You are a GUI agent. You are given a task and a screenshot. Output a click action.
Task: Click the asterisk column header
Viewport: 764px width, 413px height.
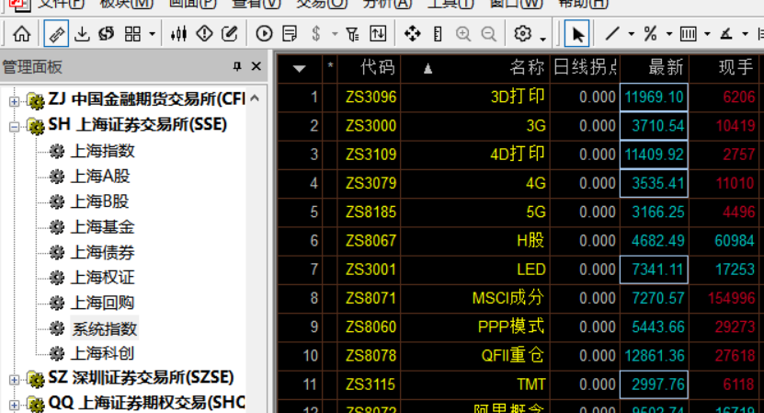click(x=330, y=68)
